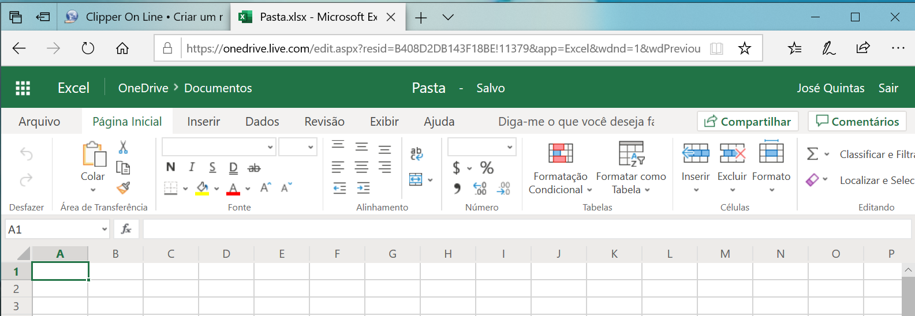
Task: Click the borders grid icon
Action: click(x=170, y=188)
